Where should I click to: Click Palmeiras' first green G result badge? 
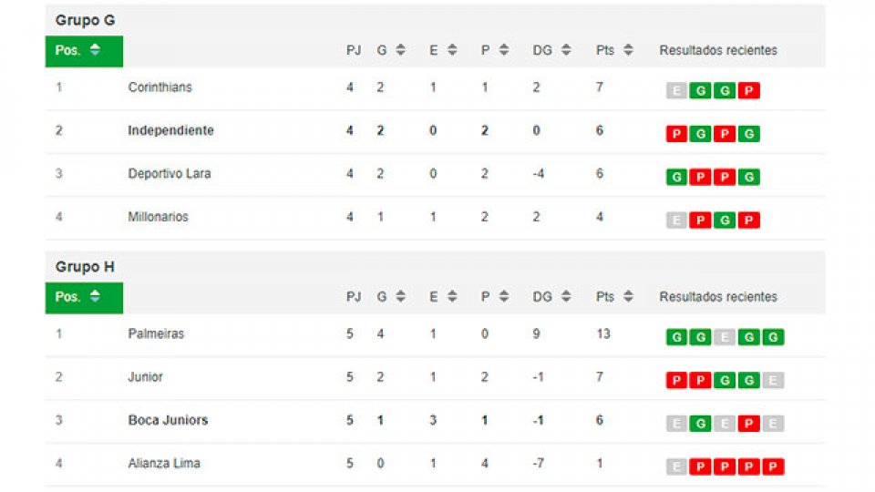click(x=676, y=337)
